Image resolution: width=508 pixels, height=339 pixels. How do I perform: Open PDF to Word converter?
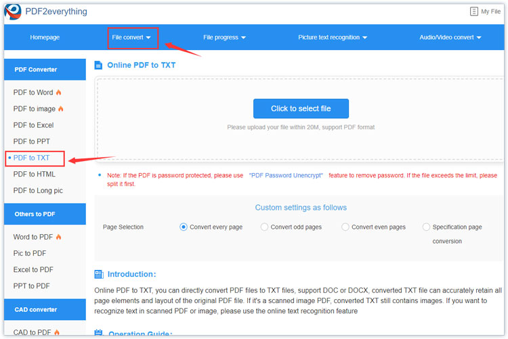coord(33,93)
